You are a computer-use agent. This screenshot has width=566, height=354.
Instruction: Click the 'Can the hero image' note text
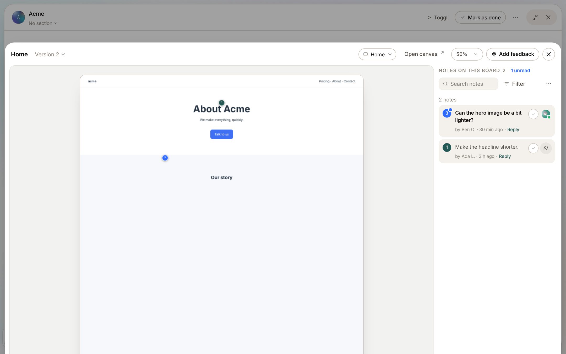[488, 116]
